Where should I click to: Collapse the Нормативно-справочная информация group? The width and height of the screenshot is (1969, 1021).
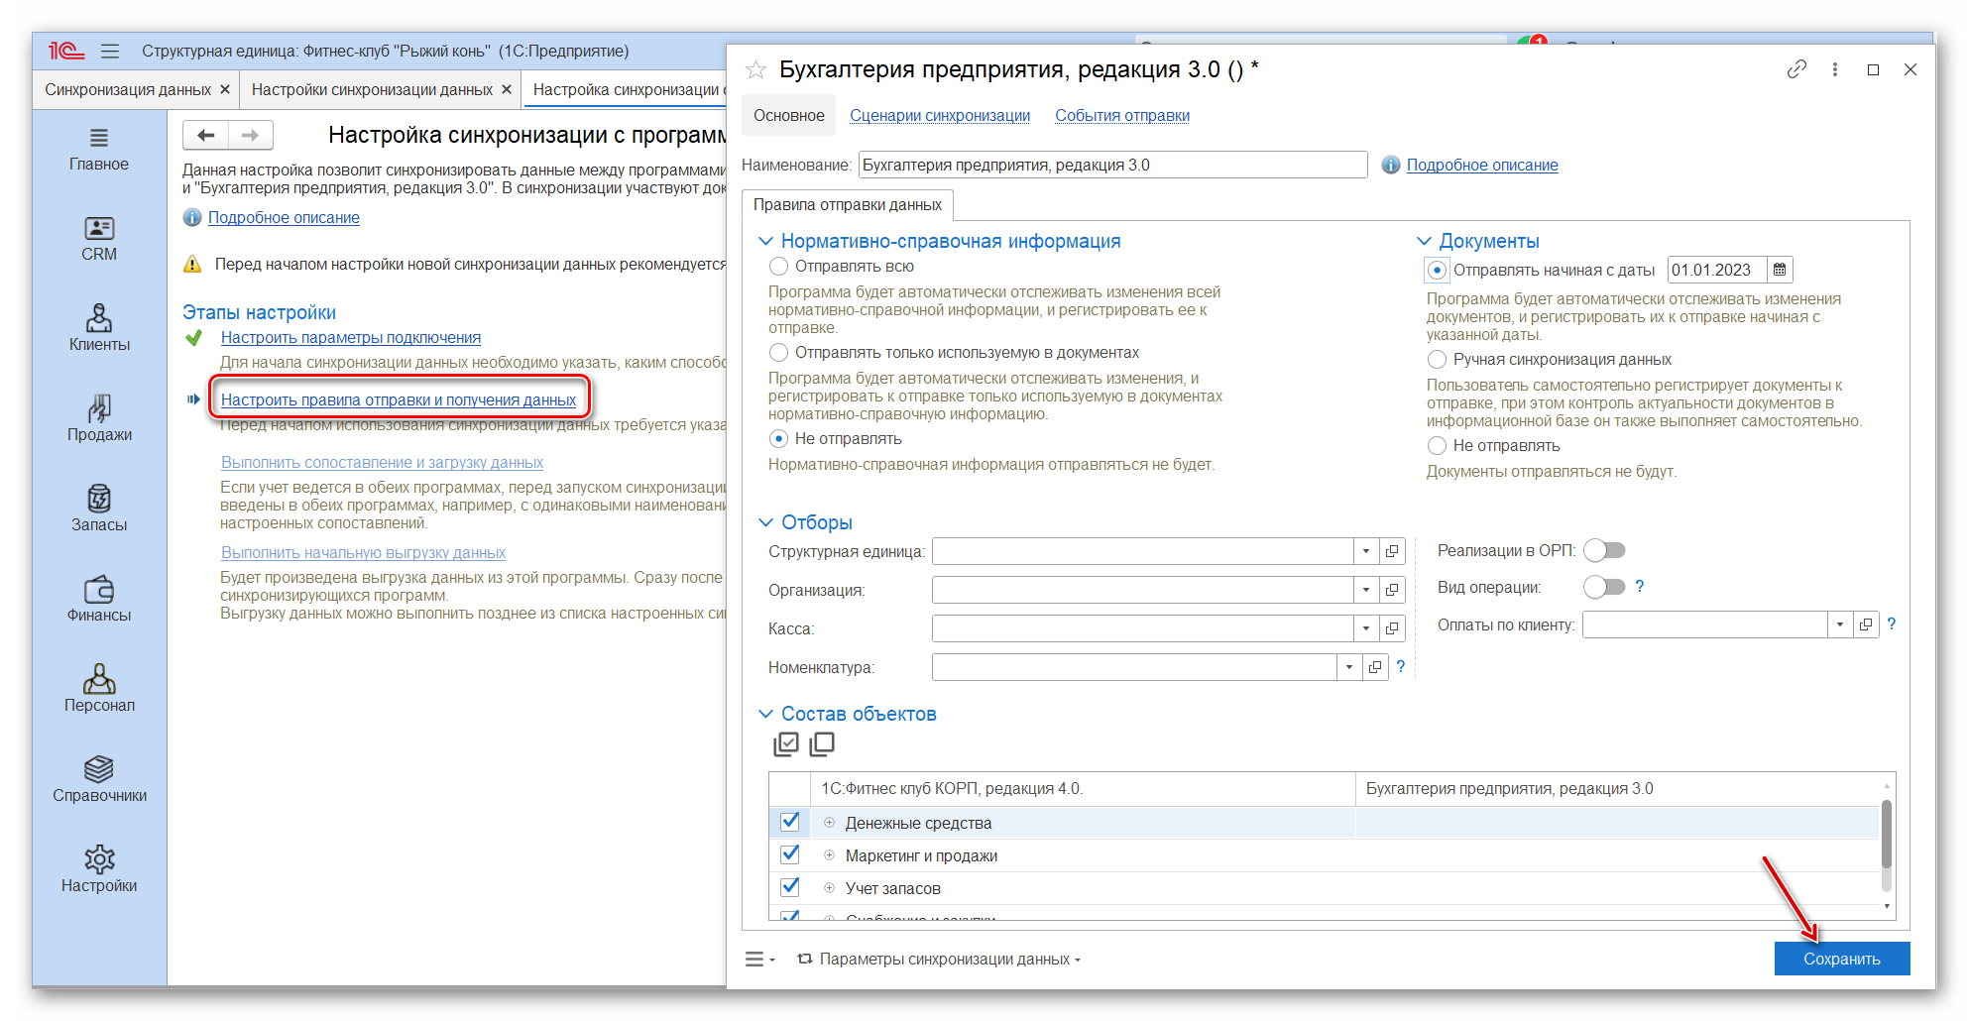(765, 241)
